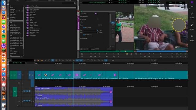Select the Submaster effect
The width and height of the screenshot is (196, 110).
coord(32,35)
